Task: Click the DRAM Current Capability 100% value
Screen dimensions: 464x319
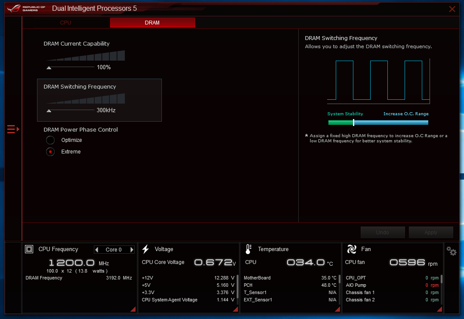Action: click(x=104, y=67)
